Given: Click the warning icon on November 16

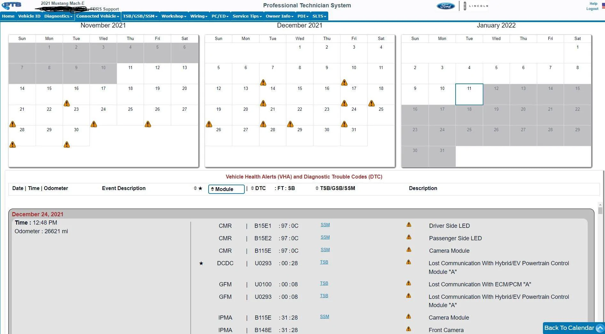Looking at the screenshot, I should click(x=67, y=103).
